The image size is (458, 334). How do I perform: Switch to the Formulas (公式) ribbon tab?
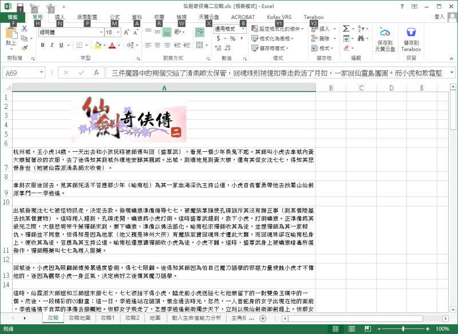pos(114,17)
